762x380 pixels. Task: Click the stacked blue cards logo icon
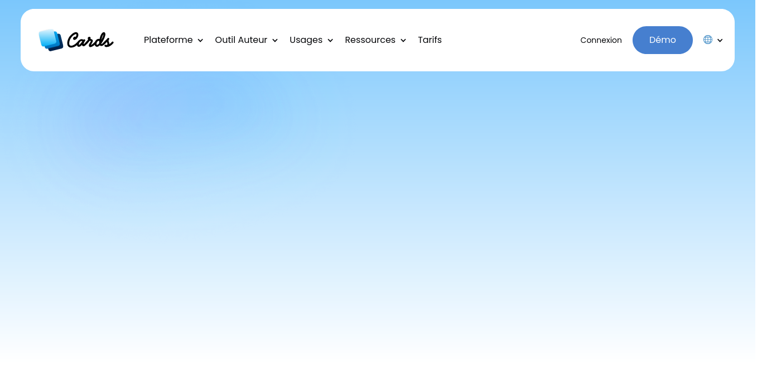(x=50, y=40)
